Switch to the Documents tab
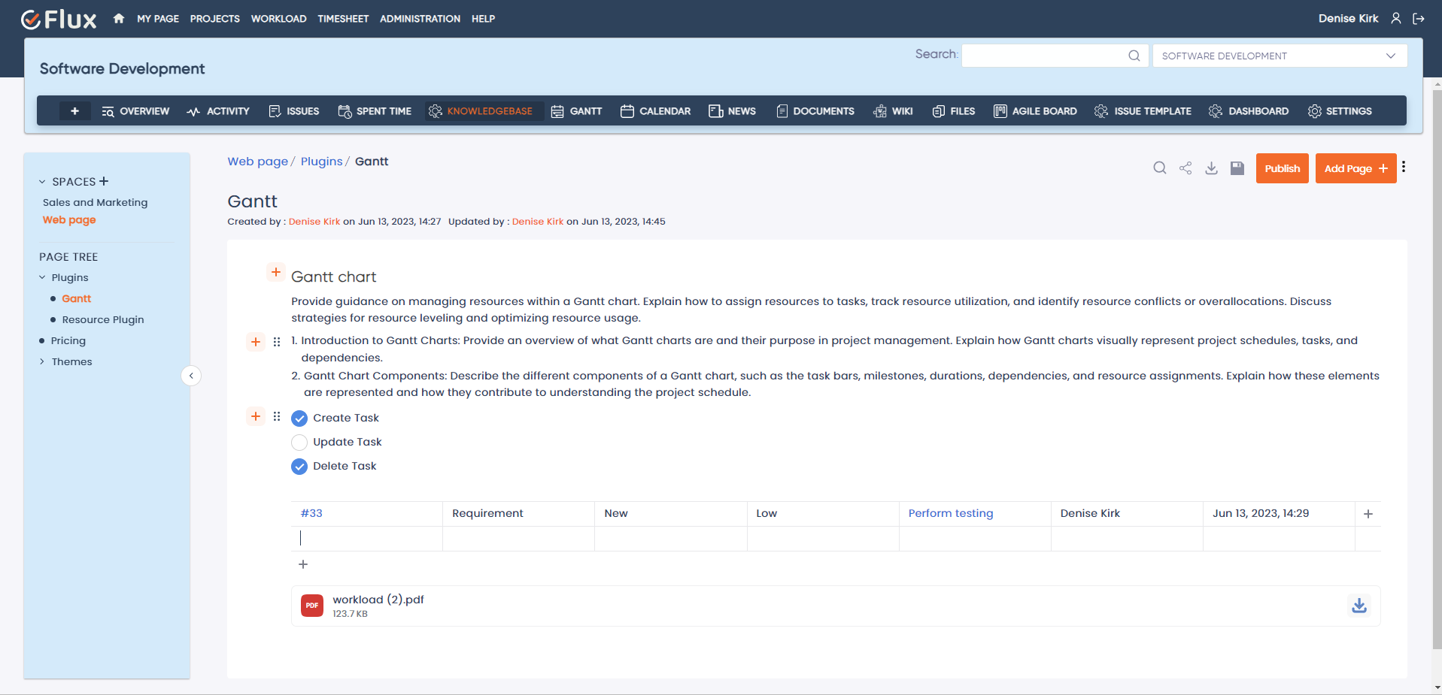 point(815,110)
